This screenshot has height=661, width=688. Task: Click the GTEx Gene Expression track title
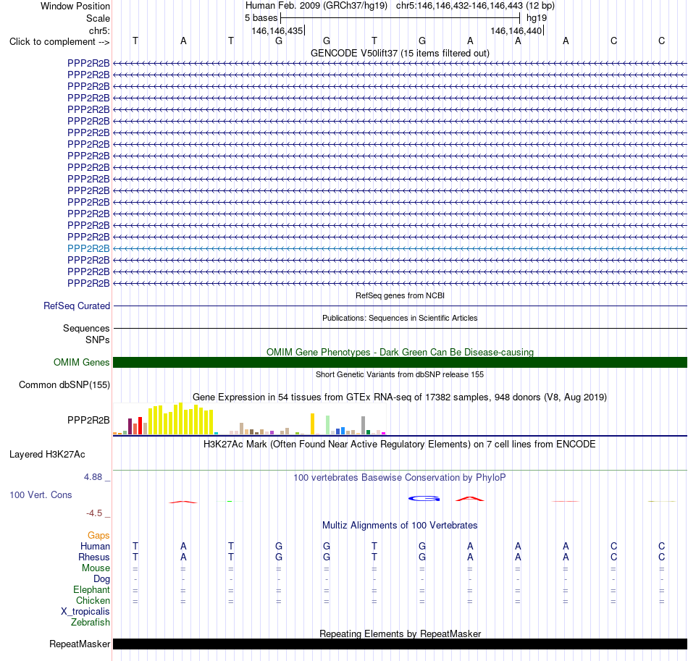tap(400, 397)
